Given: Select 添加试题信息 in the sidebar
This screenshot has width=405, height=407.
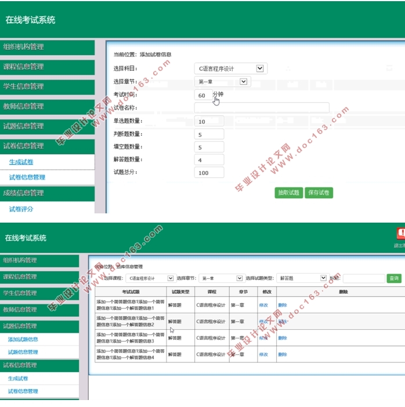Looking at the screenshot, I should 23,339.
